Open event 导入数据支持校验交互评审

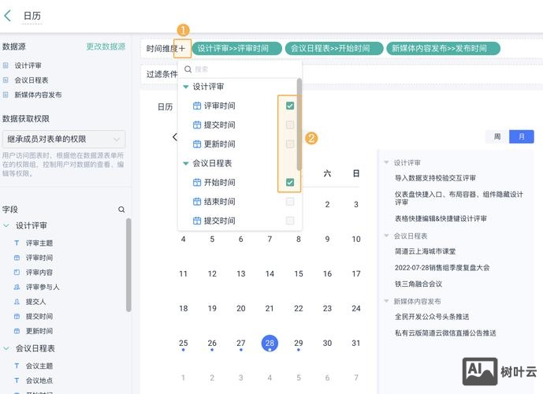435,178
